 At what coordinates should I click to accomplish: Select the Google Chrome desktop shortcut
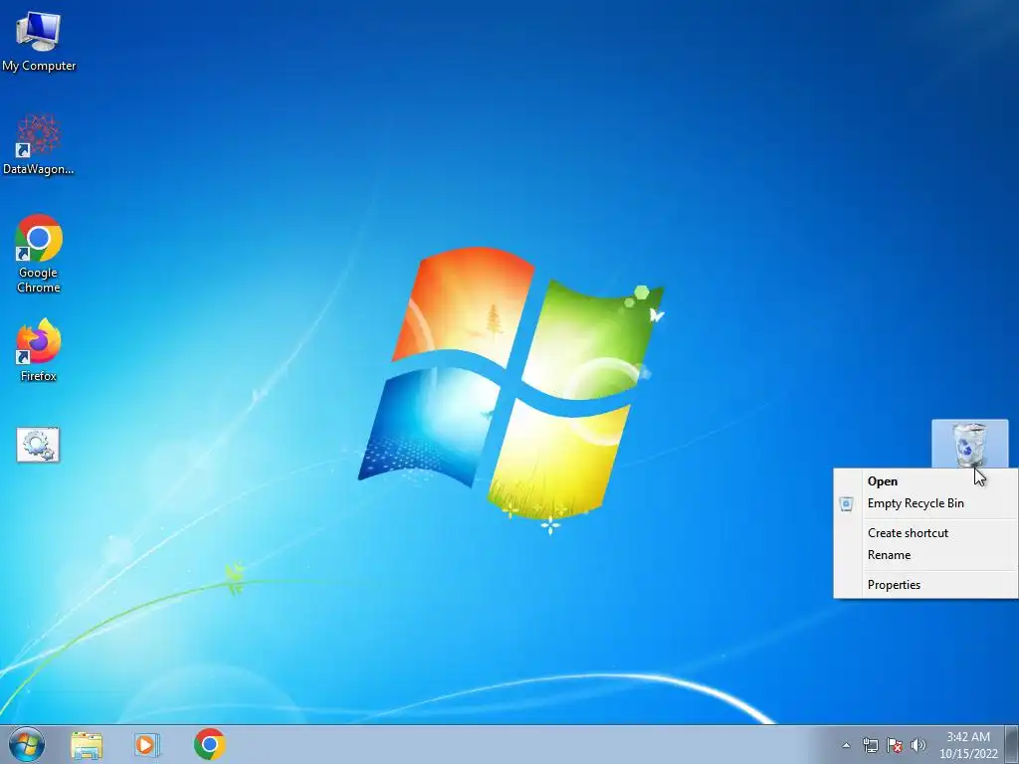(39, 254)
